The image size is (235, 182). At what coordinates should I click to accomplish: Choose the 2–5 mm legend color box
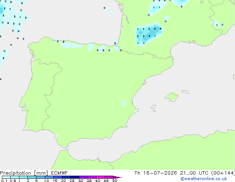coord(32,177)
